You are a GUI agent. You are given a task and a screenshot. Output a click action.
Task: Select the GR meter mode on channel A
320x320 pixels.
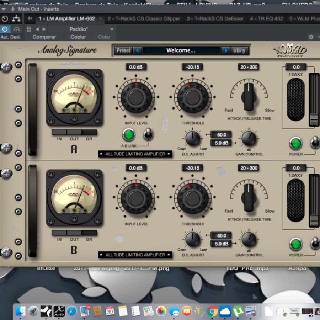[89, 133]
